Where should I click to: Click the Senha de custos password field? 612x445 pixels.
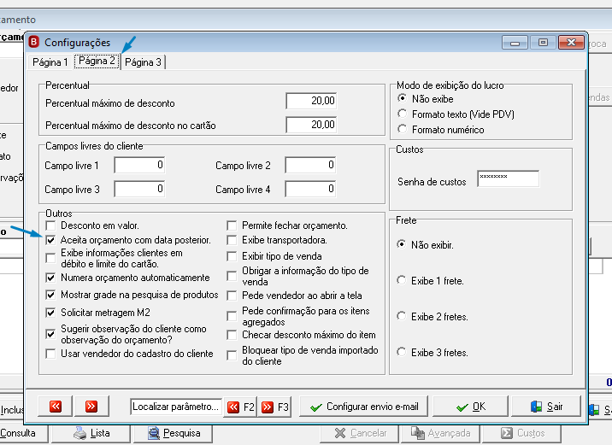click(509, 179)
